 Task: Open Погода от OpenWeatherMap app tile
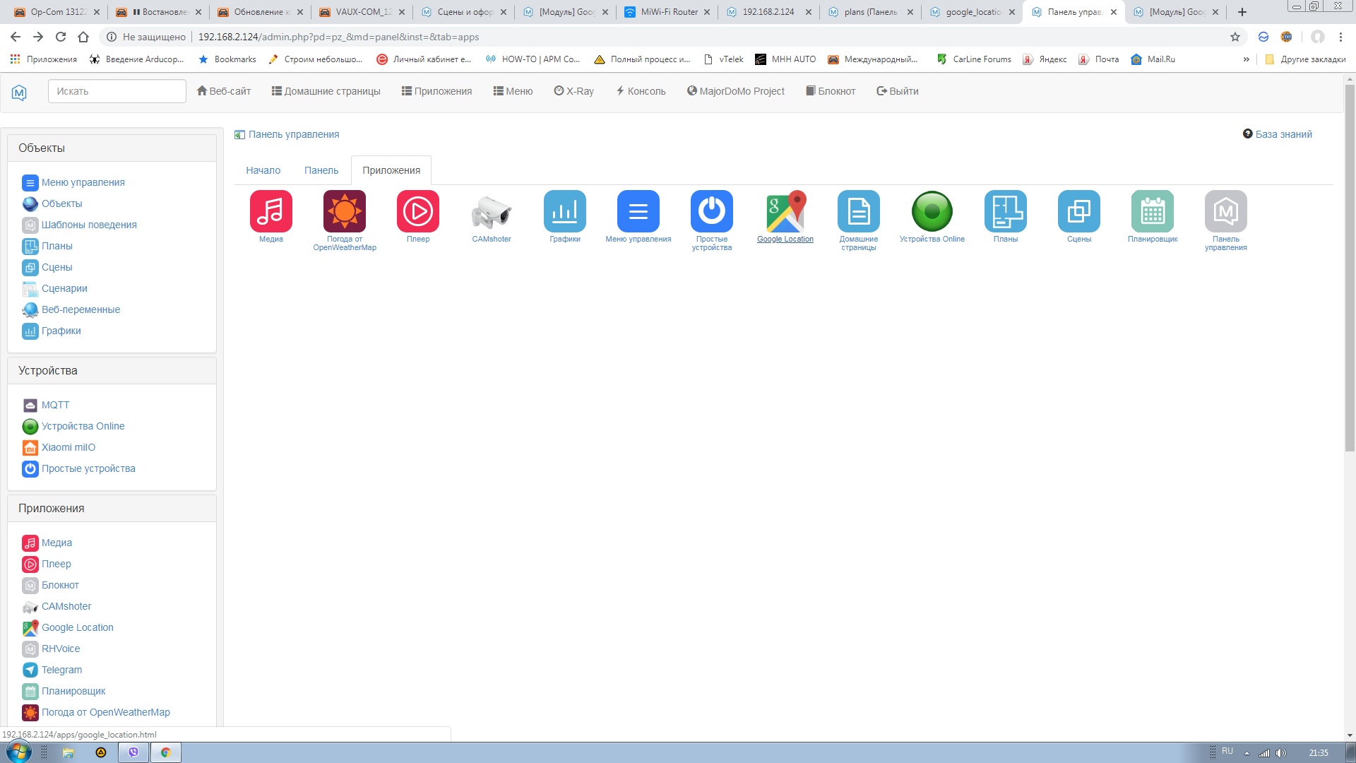344,211
